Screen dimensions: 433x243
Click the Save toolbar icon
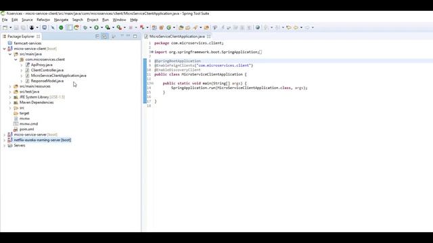point(16,28)
